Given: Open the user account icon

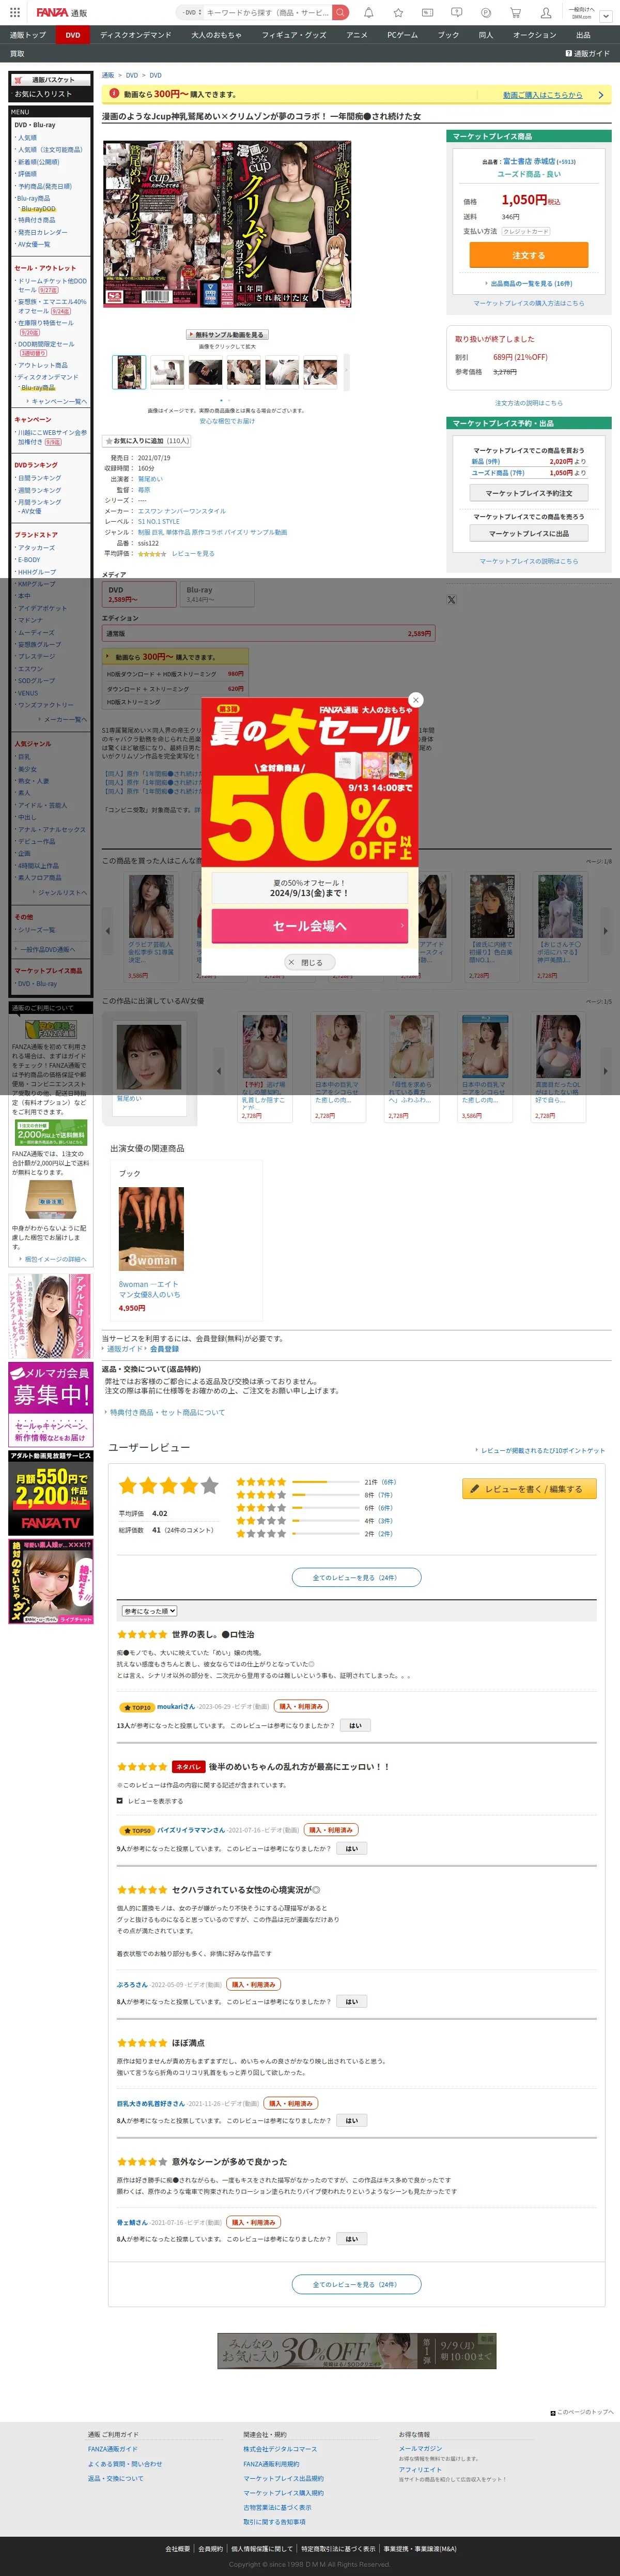Looking at the screenshot, I should [x=545, y=13].
